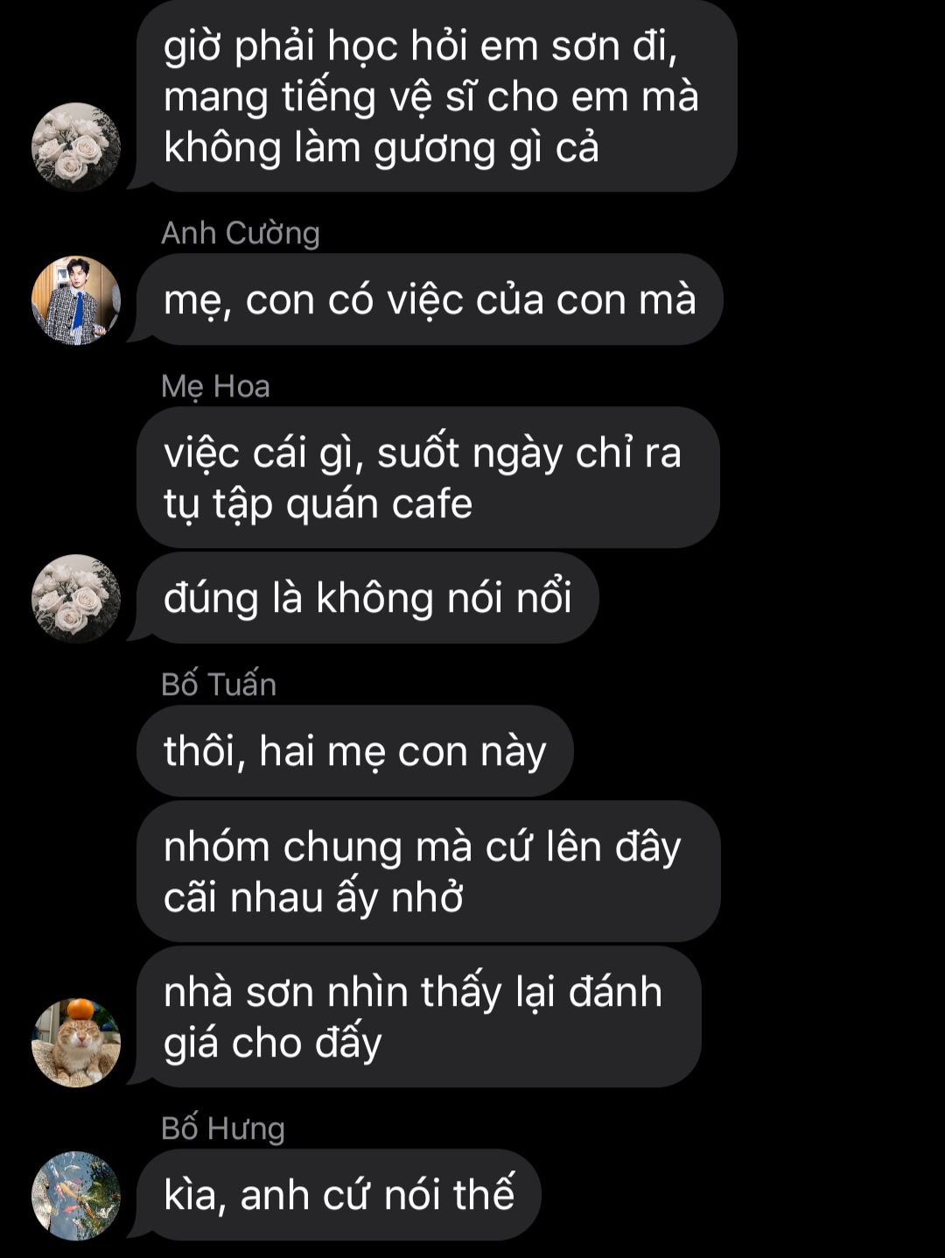Screen dimensions: 945x1258
Task: Tap the words 'cãi nhau ấy nhở'
Action: [x=313, y=898]
